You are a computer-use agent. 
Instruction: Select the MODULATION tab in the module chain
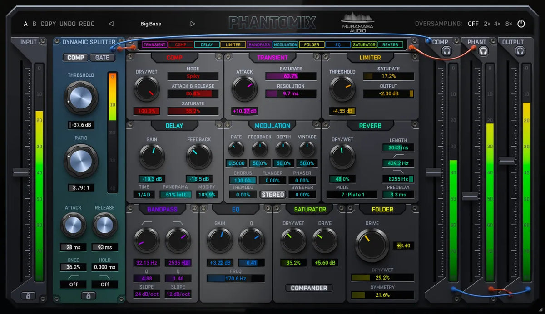point(285,44)
